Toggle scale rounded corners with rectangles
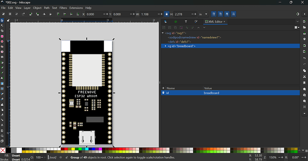The height and width of the screenshot is (161, 308). click(220, 14)
